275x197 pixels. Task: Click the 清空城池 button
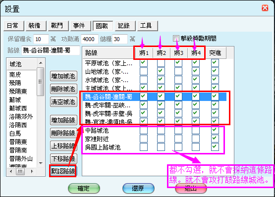point(63,101)
